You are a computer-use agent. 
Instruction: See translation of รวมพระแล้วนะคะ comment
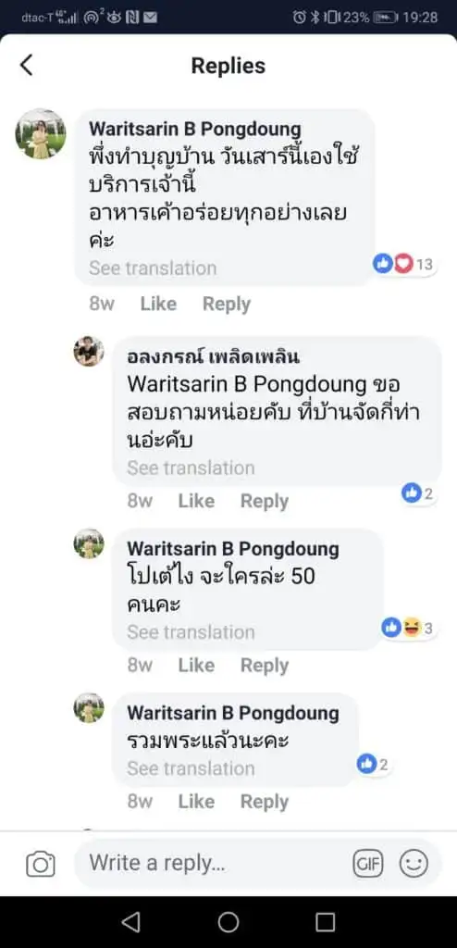click(191, 767)
